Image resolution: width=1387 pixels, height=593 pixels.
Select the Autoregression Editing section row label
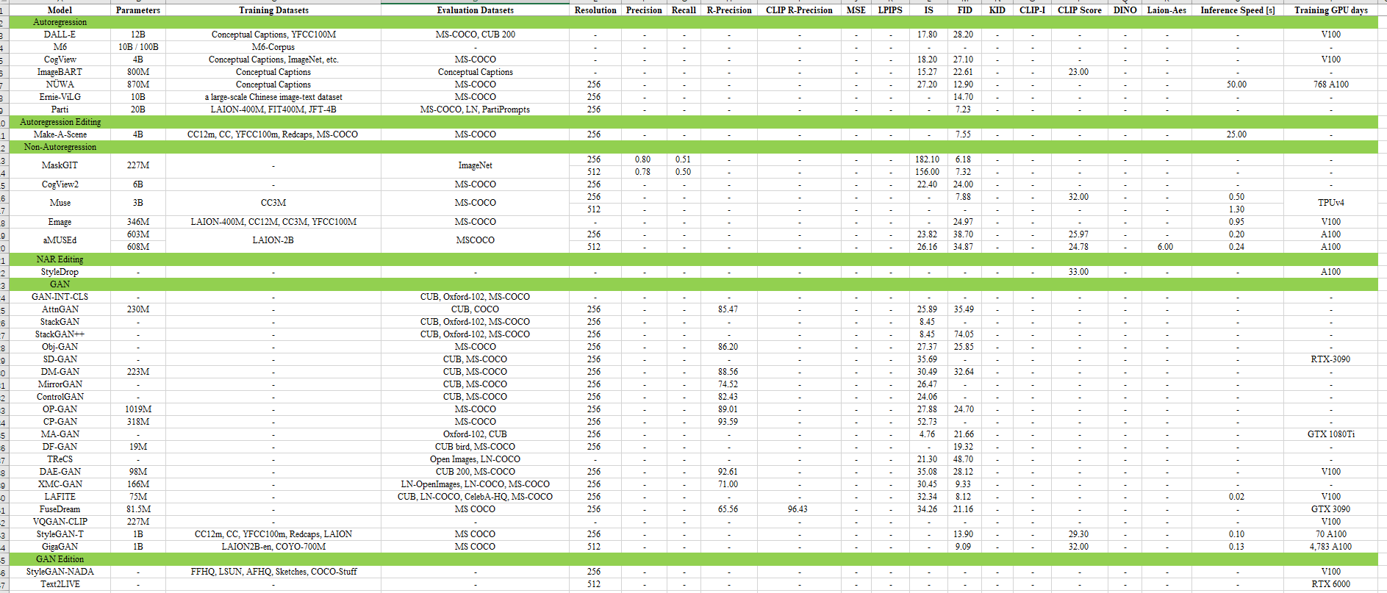60,122
